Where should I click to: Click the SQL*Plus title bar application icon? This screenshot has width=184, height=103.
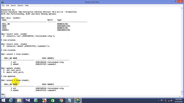point(2,2)
